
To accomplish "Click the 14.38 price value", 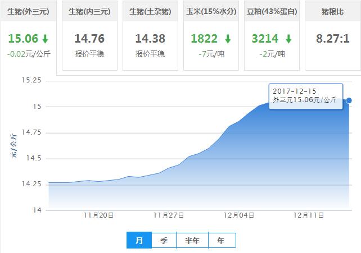I will (x=150, y=39).
